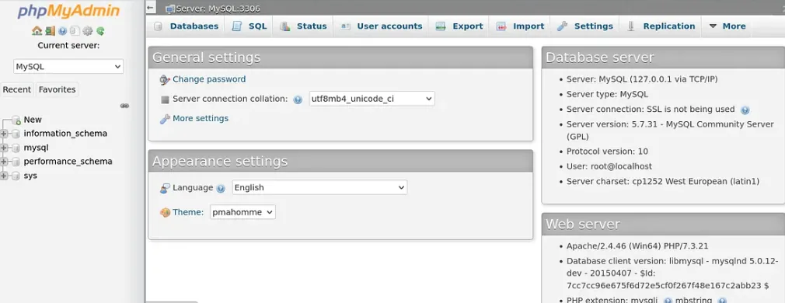This screenshot has width=785, height=303.
Task: Click help icon next to Server connection collation
Action: [298, 99]
